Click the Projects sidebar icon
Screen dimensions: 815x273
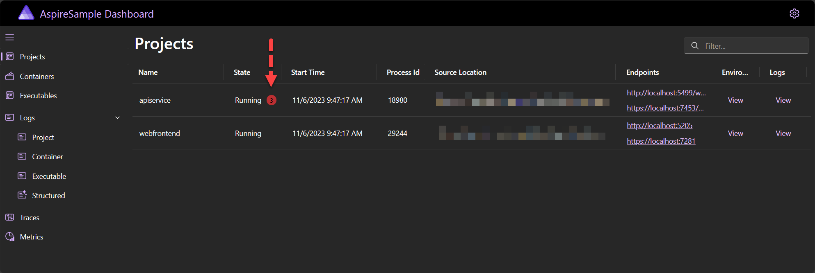pyautogui.click(x=10, y=56)
